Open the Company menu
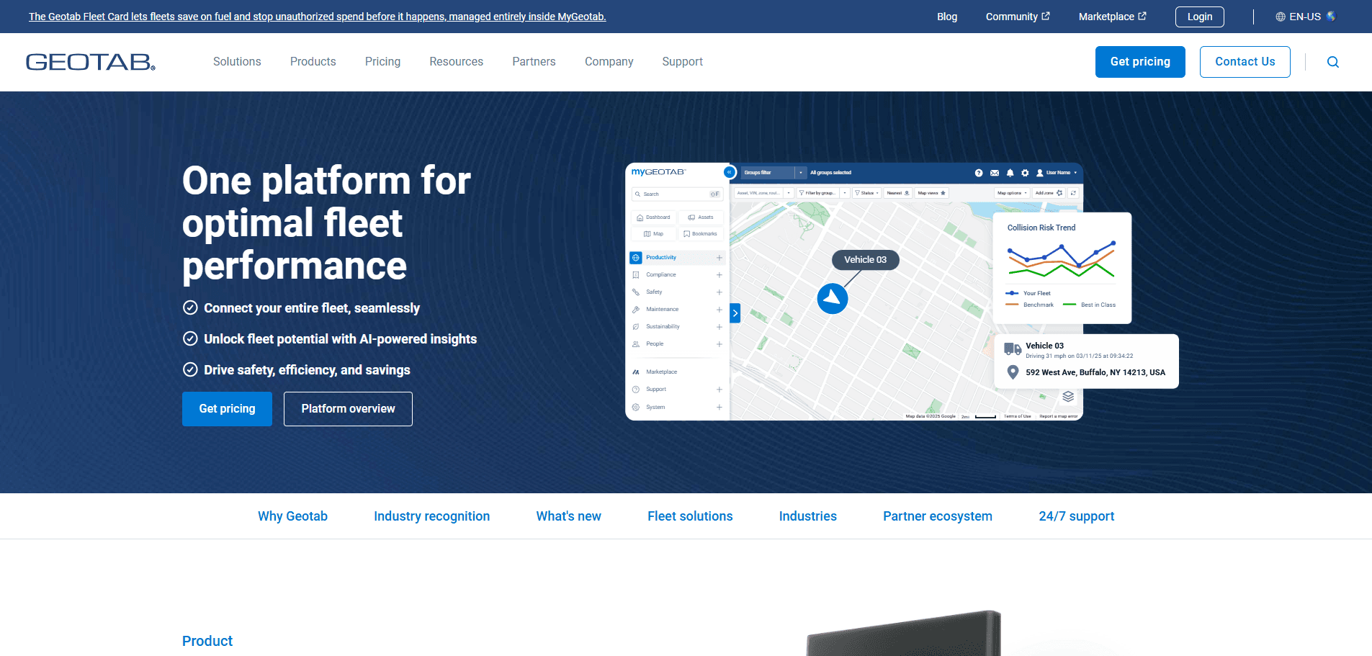This screenshot has width=1372, height=656. point(609,62)
